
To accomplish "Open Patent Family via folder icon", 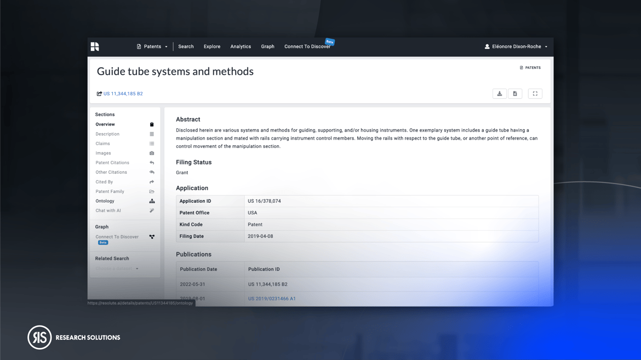I will (152, 191).
